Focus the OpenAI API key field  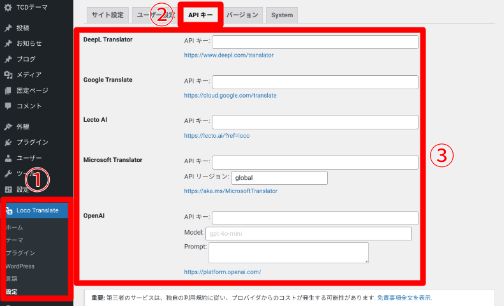315,218
